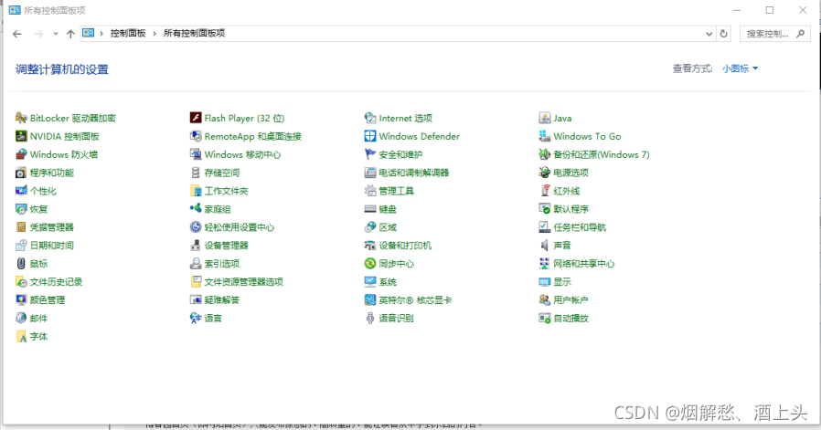
Task: Open the 默认程序 link
Action: 570,209
